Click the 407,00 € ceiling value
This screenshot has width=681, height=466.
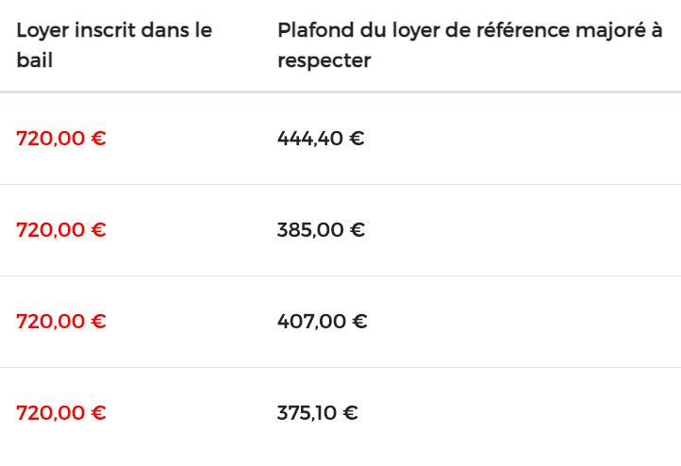tap(323, 322)
